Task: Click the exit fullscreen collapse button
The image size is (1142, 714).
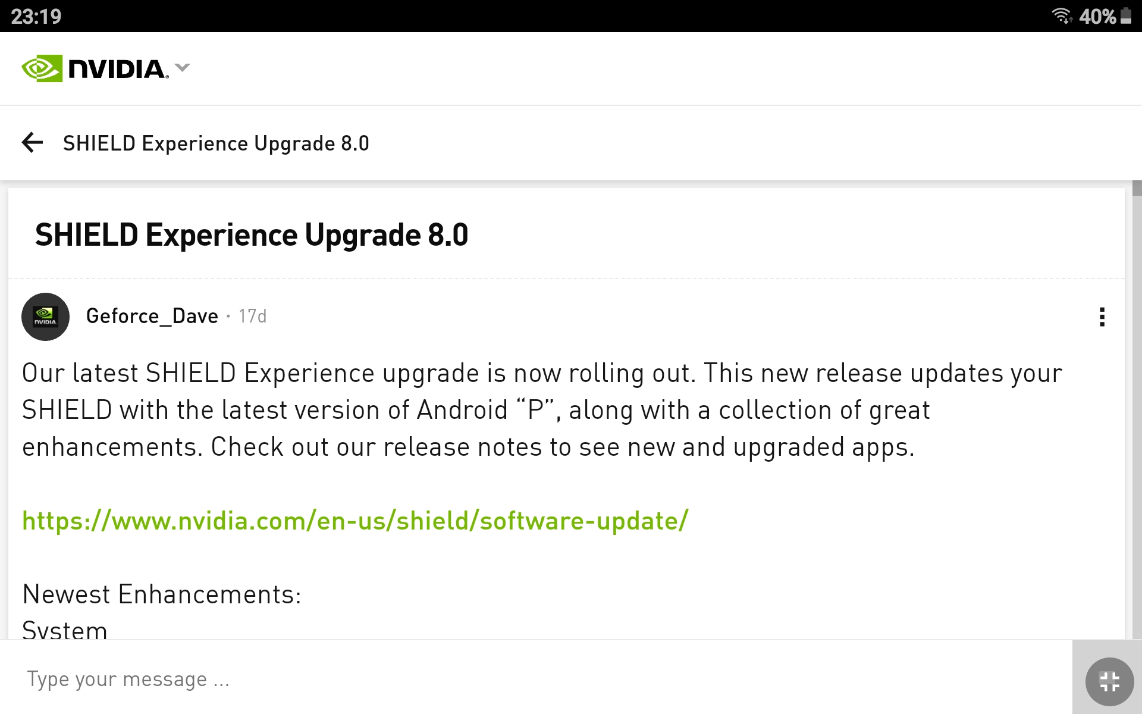Action: pos(1109,681)
